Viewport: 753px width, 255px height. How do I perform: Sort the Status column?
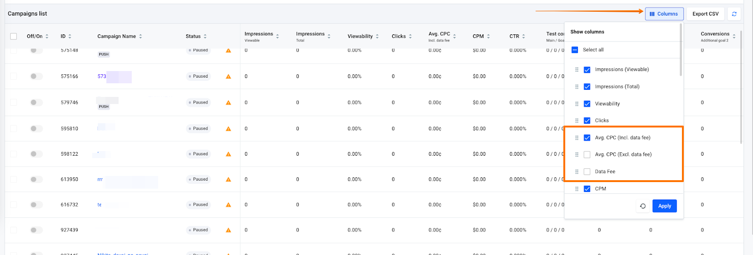(205, 37)
